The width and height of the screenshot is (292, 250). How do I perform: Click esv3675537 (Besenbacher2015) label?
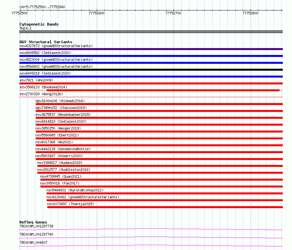(63, 115)
